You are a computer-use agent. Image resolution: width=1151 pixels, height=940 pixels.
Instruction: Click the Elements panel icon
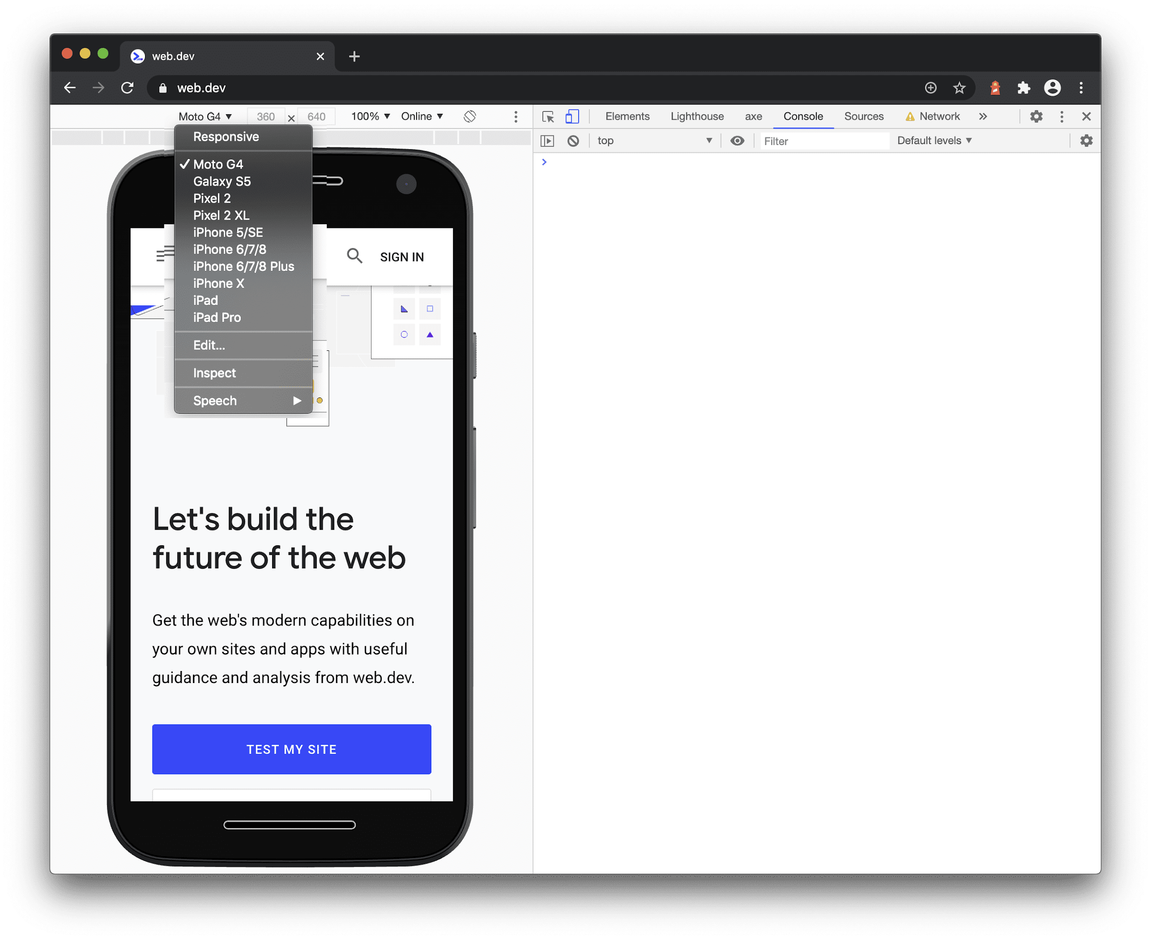tap(627, 116)
